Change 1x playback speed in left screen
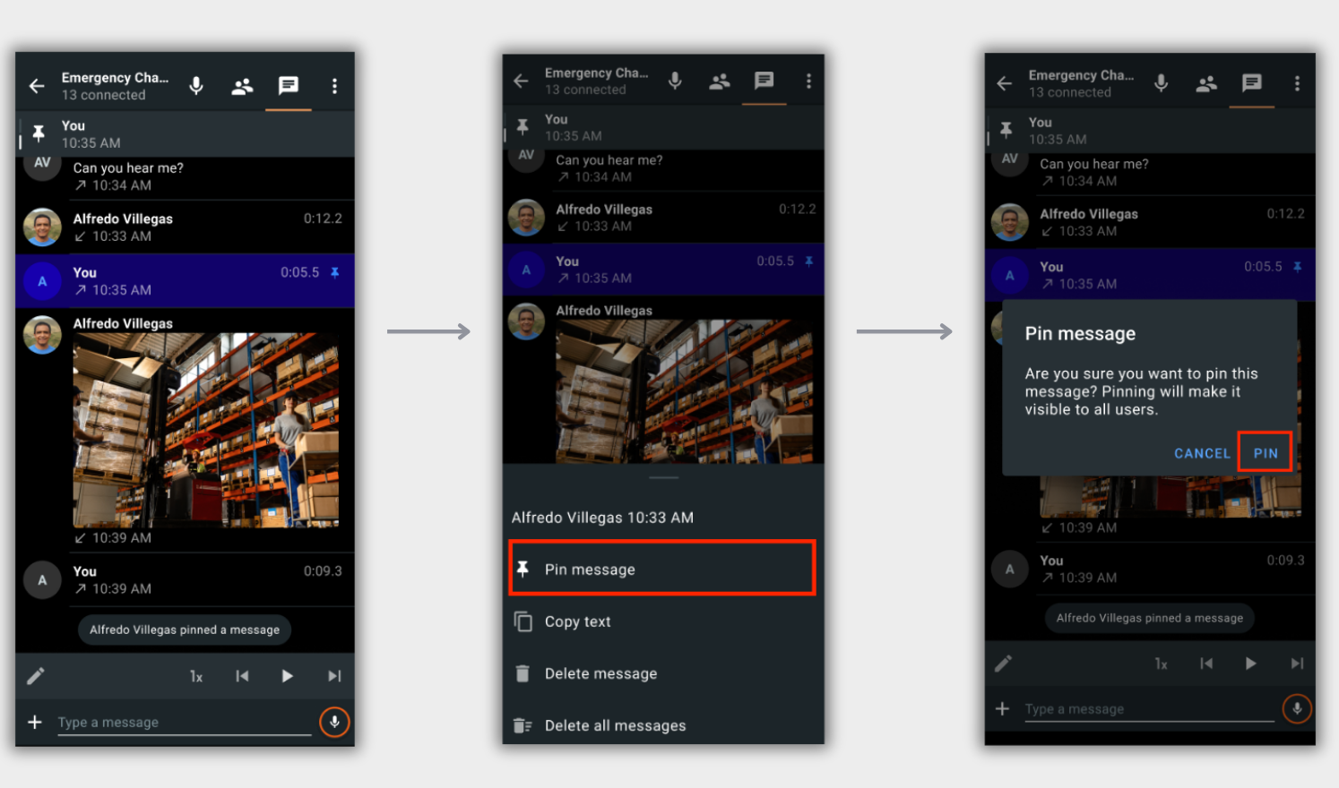The image size is (1339, 788). click(x=196, y=676)
